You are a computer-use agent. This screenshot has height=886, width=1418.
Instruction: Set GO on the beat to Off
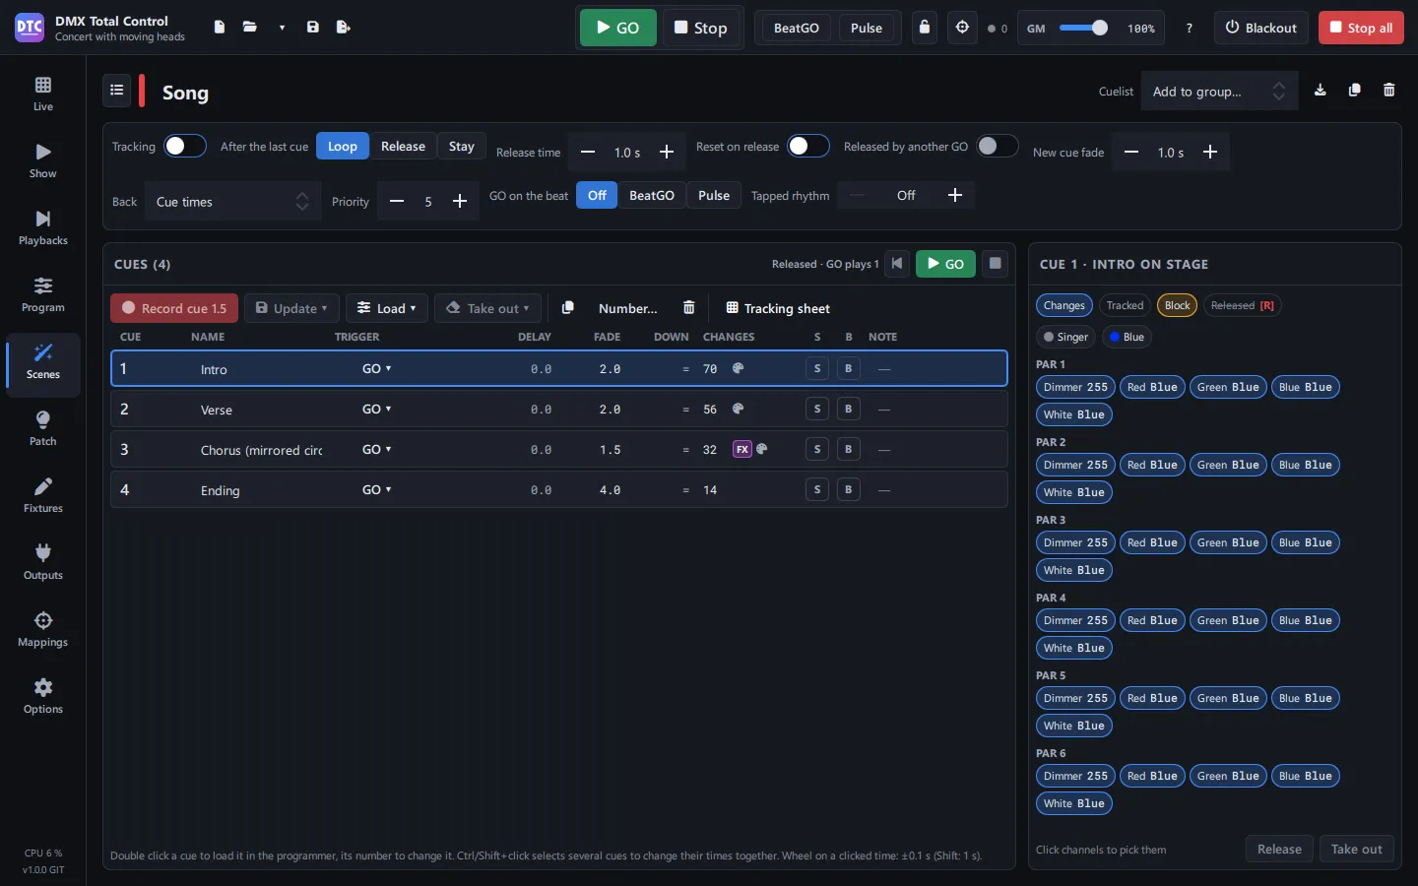click(597, 195)
